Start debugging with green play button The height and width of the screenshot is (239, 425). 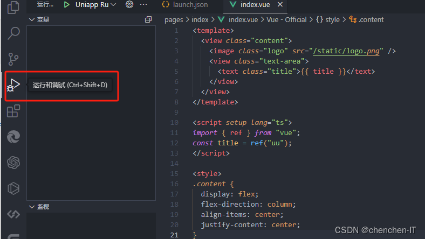[x=66, y=5]
